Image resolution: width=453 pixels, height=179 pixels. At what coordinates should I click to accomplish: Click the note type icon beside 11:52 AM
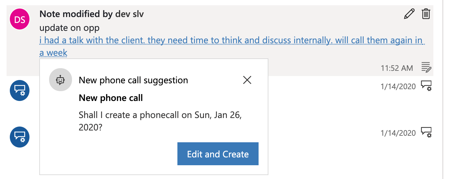pyautogui.click(x=426, y=67)
